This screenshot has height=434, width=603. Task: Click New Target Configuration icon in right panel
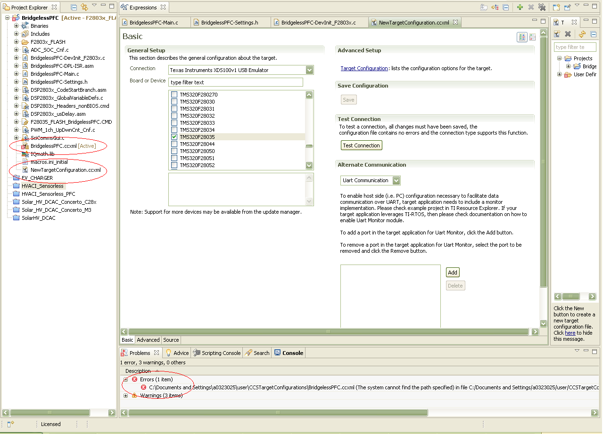pos(557,34)
